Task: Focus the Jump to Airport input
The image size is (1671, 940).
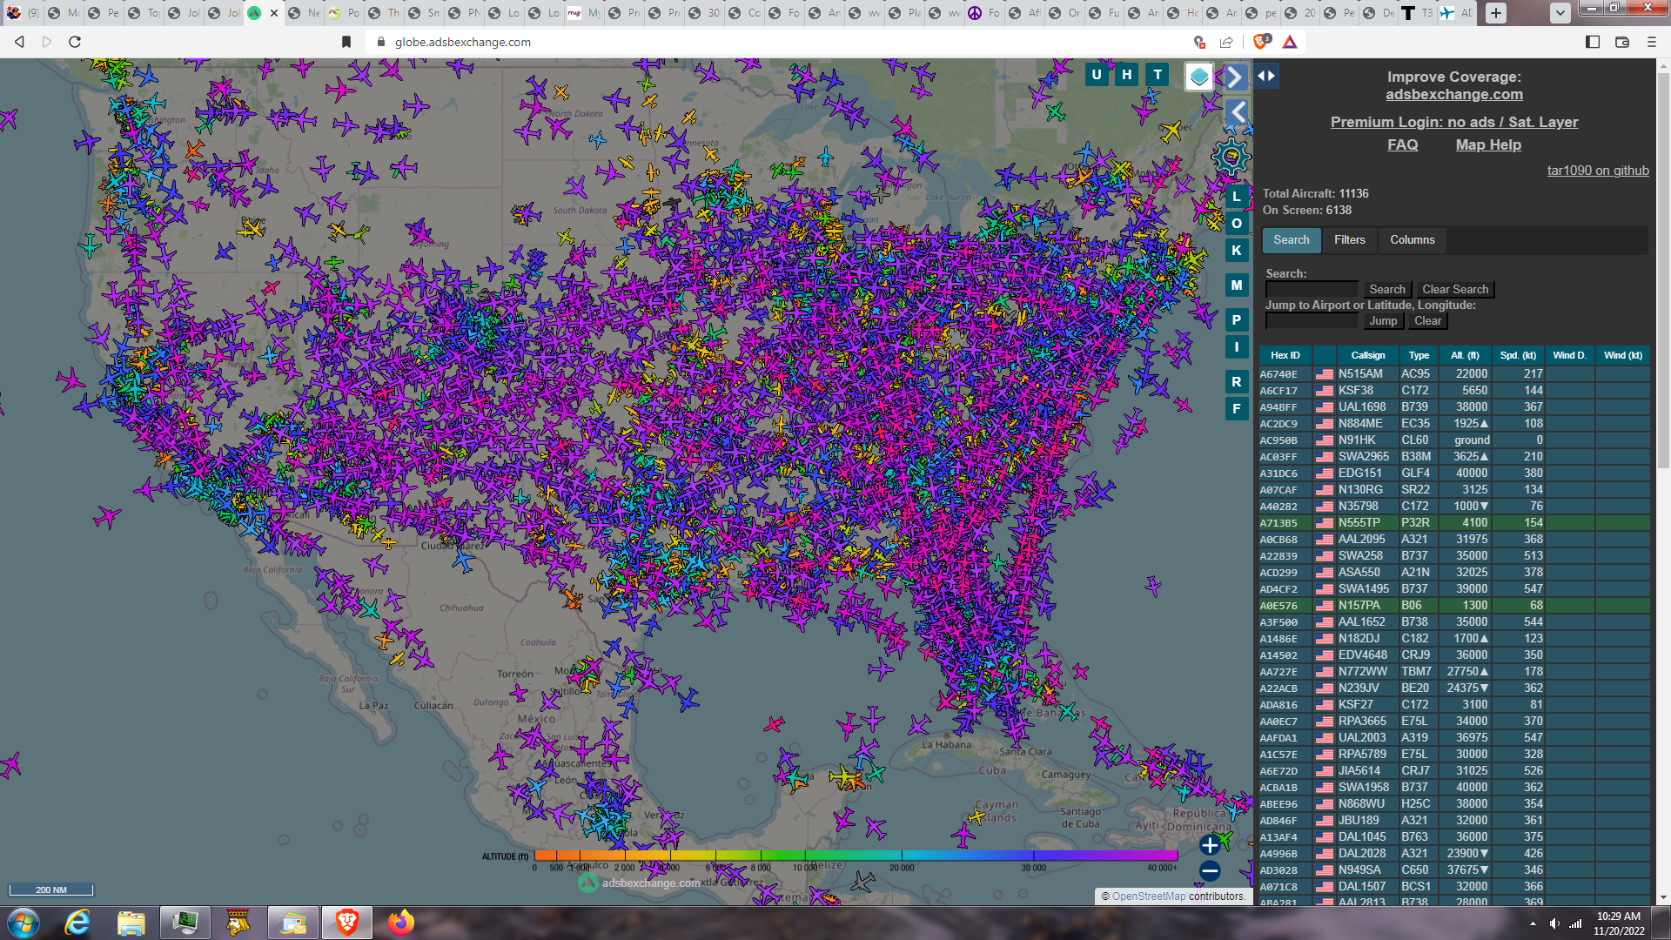Action: [x=1311, y=320]
